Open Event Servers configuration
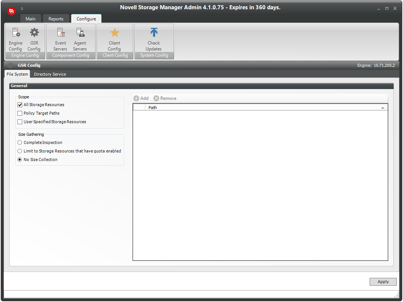This screenshot has height=302, width=403. pos(60,39)
